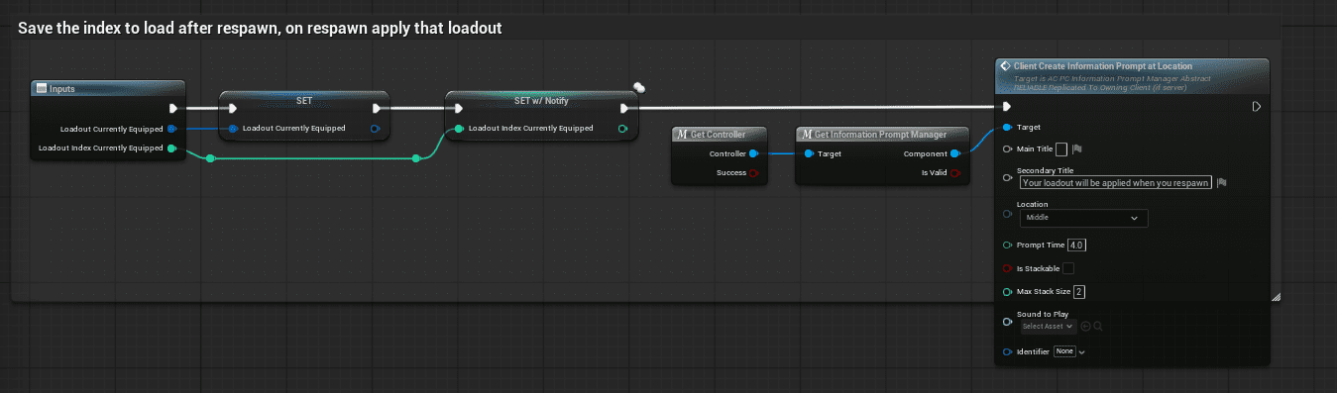Click the reroute node nearest the Inputs node
The width and height of the screenshot is (1337, 393).
click(x=210, y=158)
